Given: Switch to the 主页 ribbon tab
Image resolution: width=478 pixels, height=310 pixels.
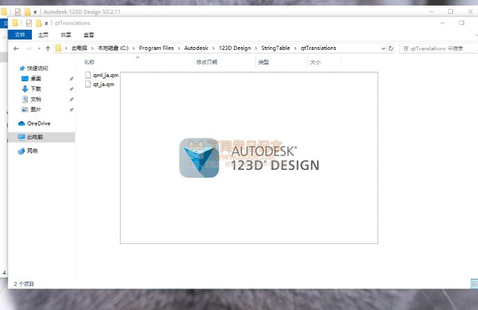Looking at the screenshot, I should (x=43, y=35).
